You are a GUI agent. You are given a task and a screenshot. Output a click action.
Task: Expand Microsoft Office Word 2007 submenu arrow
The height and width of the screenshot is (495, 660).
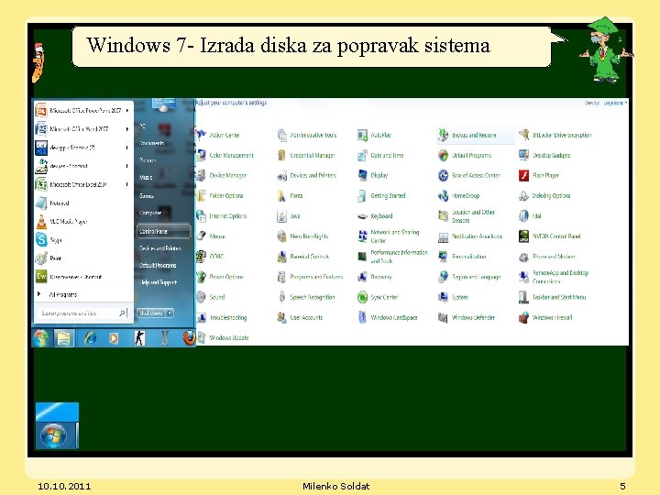(x=127, y=129)
